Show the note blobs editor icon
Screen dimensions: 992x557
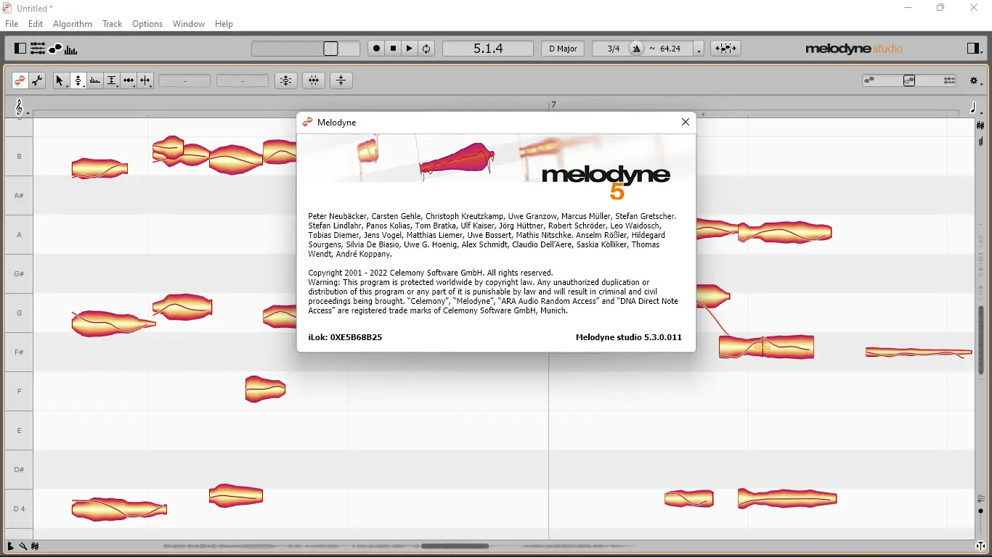pos(55,49)
